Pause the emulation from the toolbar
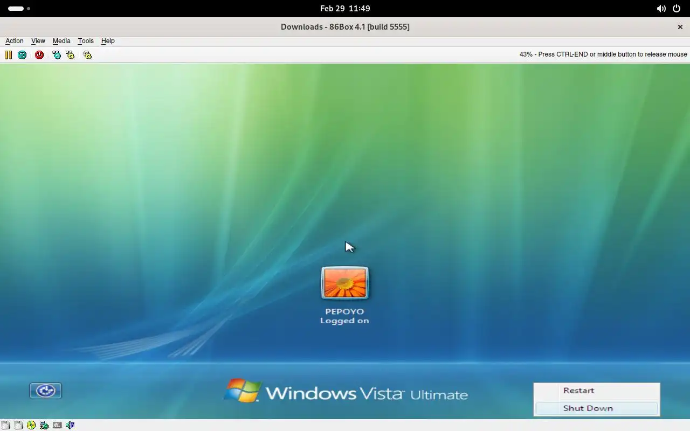 tap(9, 55)
